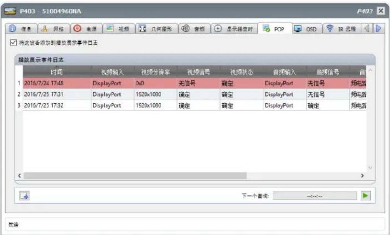Image resolution: width=390 pixels, height=235 pixels.
Task: Switch to the 视频 video tab
Action: (119, 29)
